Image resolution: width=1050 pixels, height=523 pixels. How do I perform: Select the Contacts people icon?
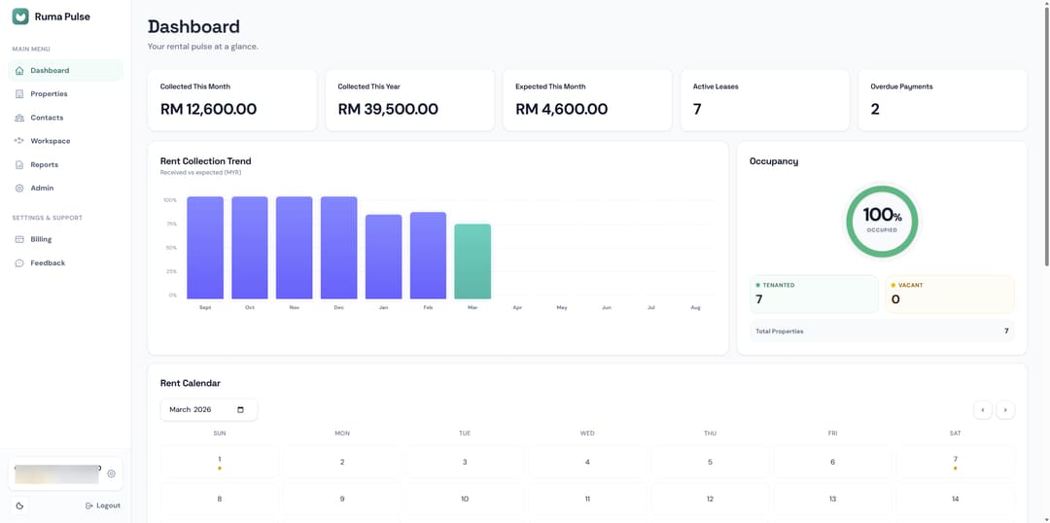pyautogui.click(x=19, y=118)
